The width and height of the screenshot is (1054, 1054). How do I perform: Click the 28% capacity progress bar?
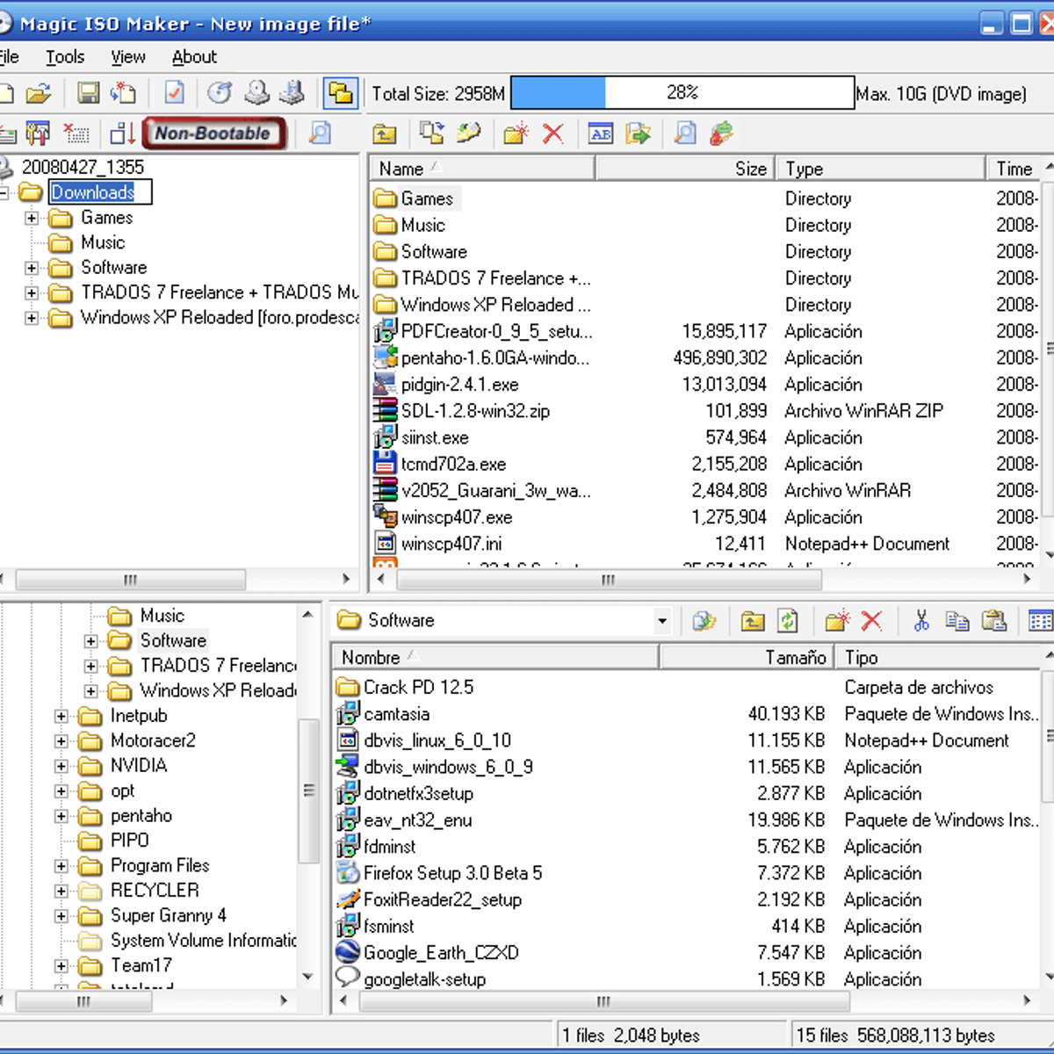click(x=682, y=93)
